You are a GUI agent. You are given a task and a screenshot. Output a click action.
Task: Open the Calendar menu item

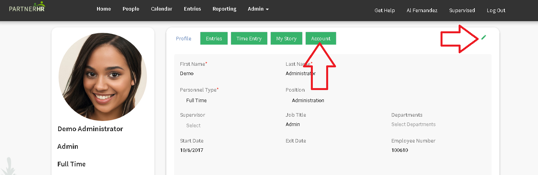[162, 9]
